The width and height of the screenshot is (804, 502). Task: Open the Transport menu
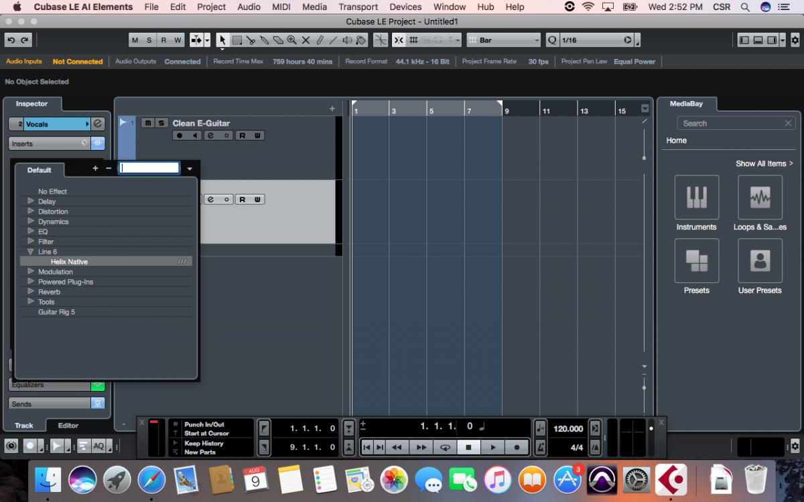pos(358,7)
